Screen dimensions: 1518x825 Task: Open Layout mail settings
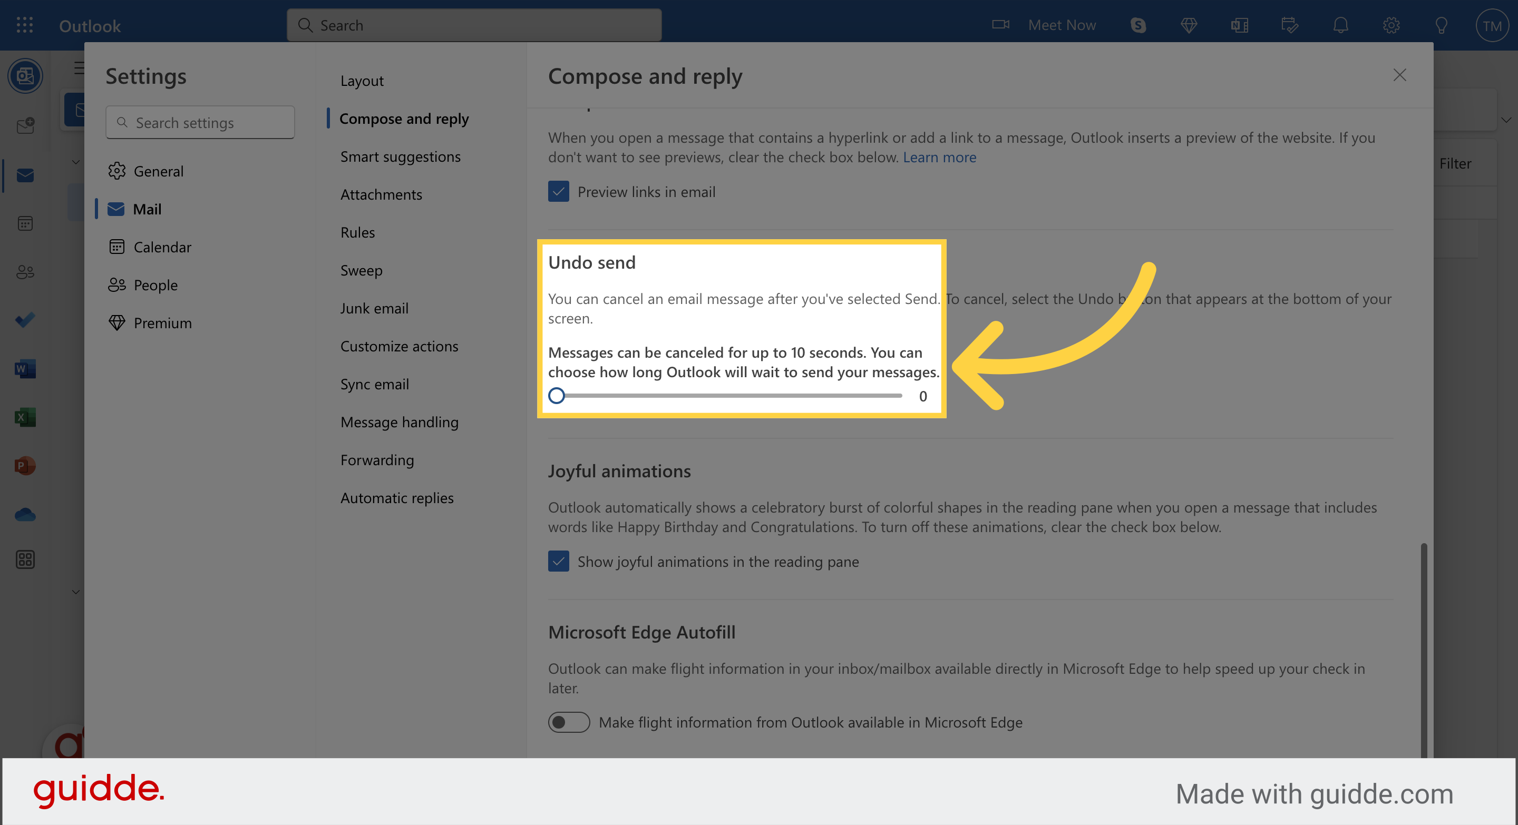tap(362, 81)
